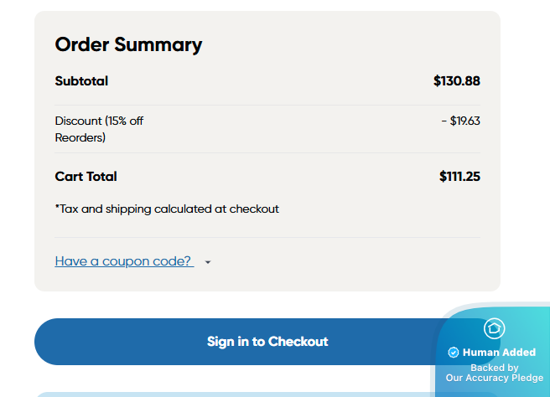550x397 pixels.
Task: Select the $111.25 cart total amount
Action: [x=459, y=177]
